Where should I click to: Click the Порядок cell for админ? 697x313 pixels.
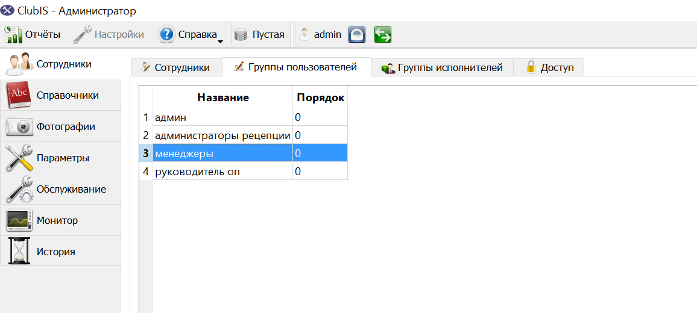(320, 117)
